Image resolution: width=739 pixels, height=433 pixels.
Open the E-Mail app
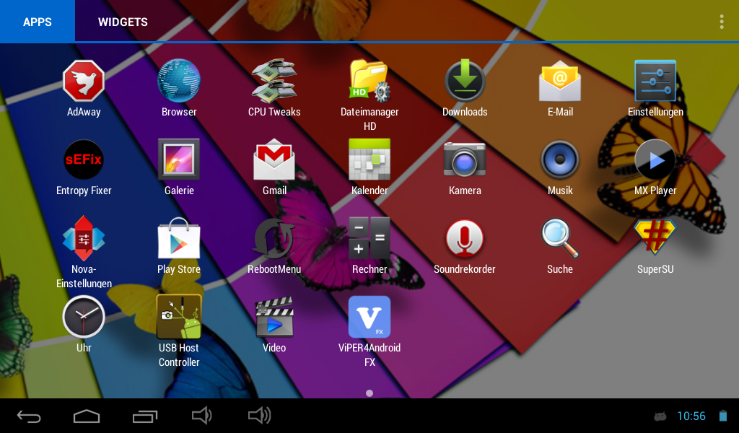pyautogui.click(x=560, y=81)
